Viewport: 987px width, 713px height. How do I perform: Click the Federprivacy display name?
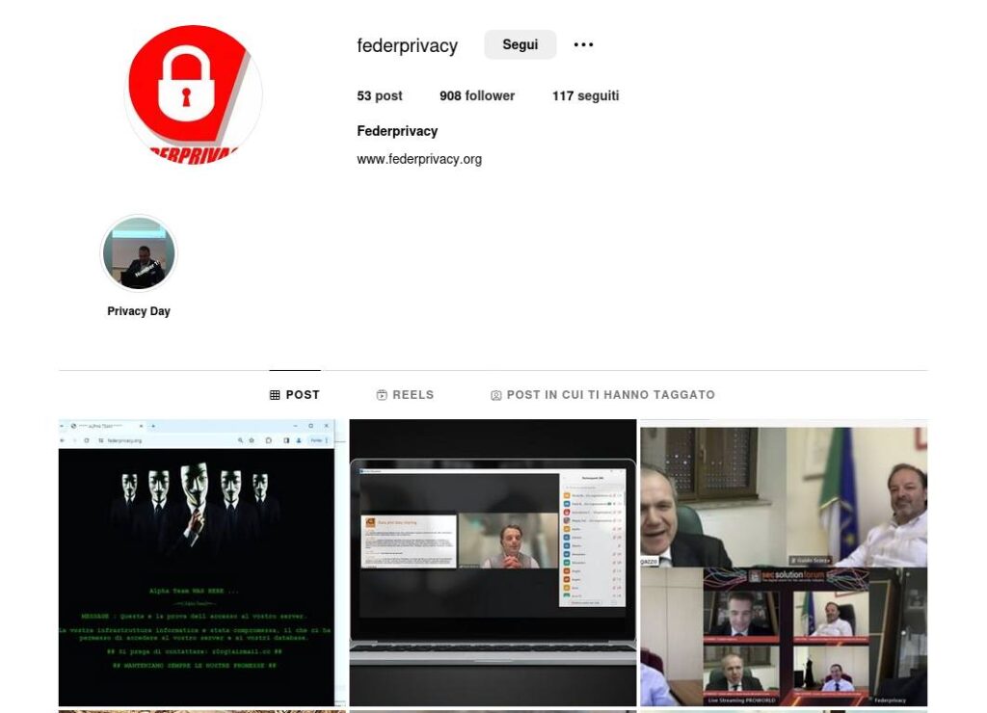(397, 131)
